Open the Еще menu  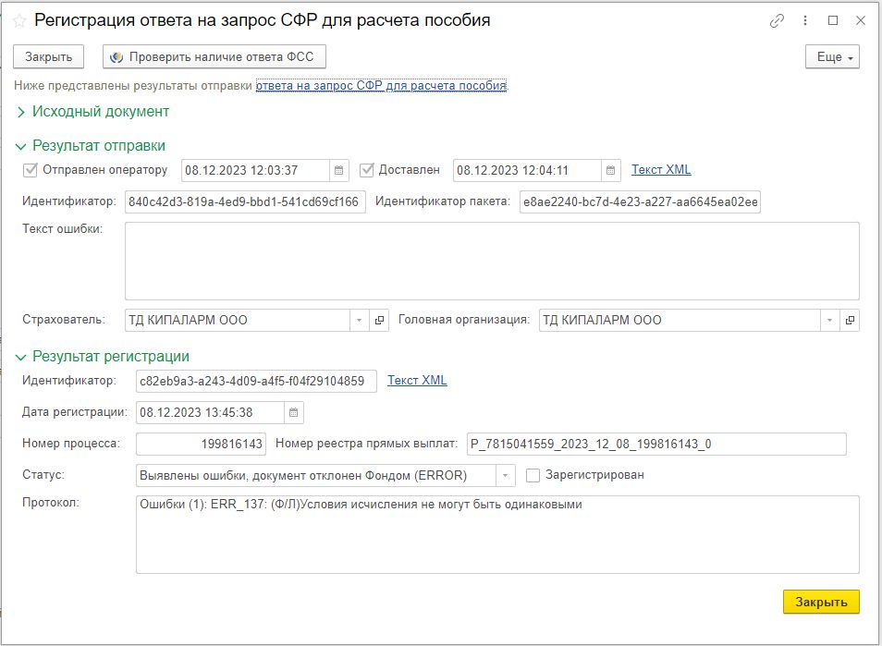pyautogui.click(x=833, y=56)
